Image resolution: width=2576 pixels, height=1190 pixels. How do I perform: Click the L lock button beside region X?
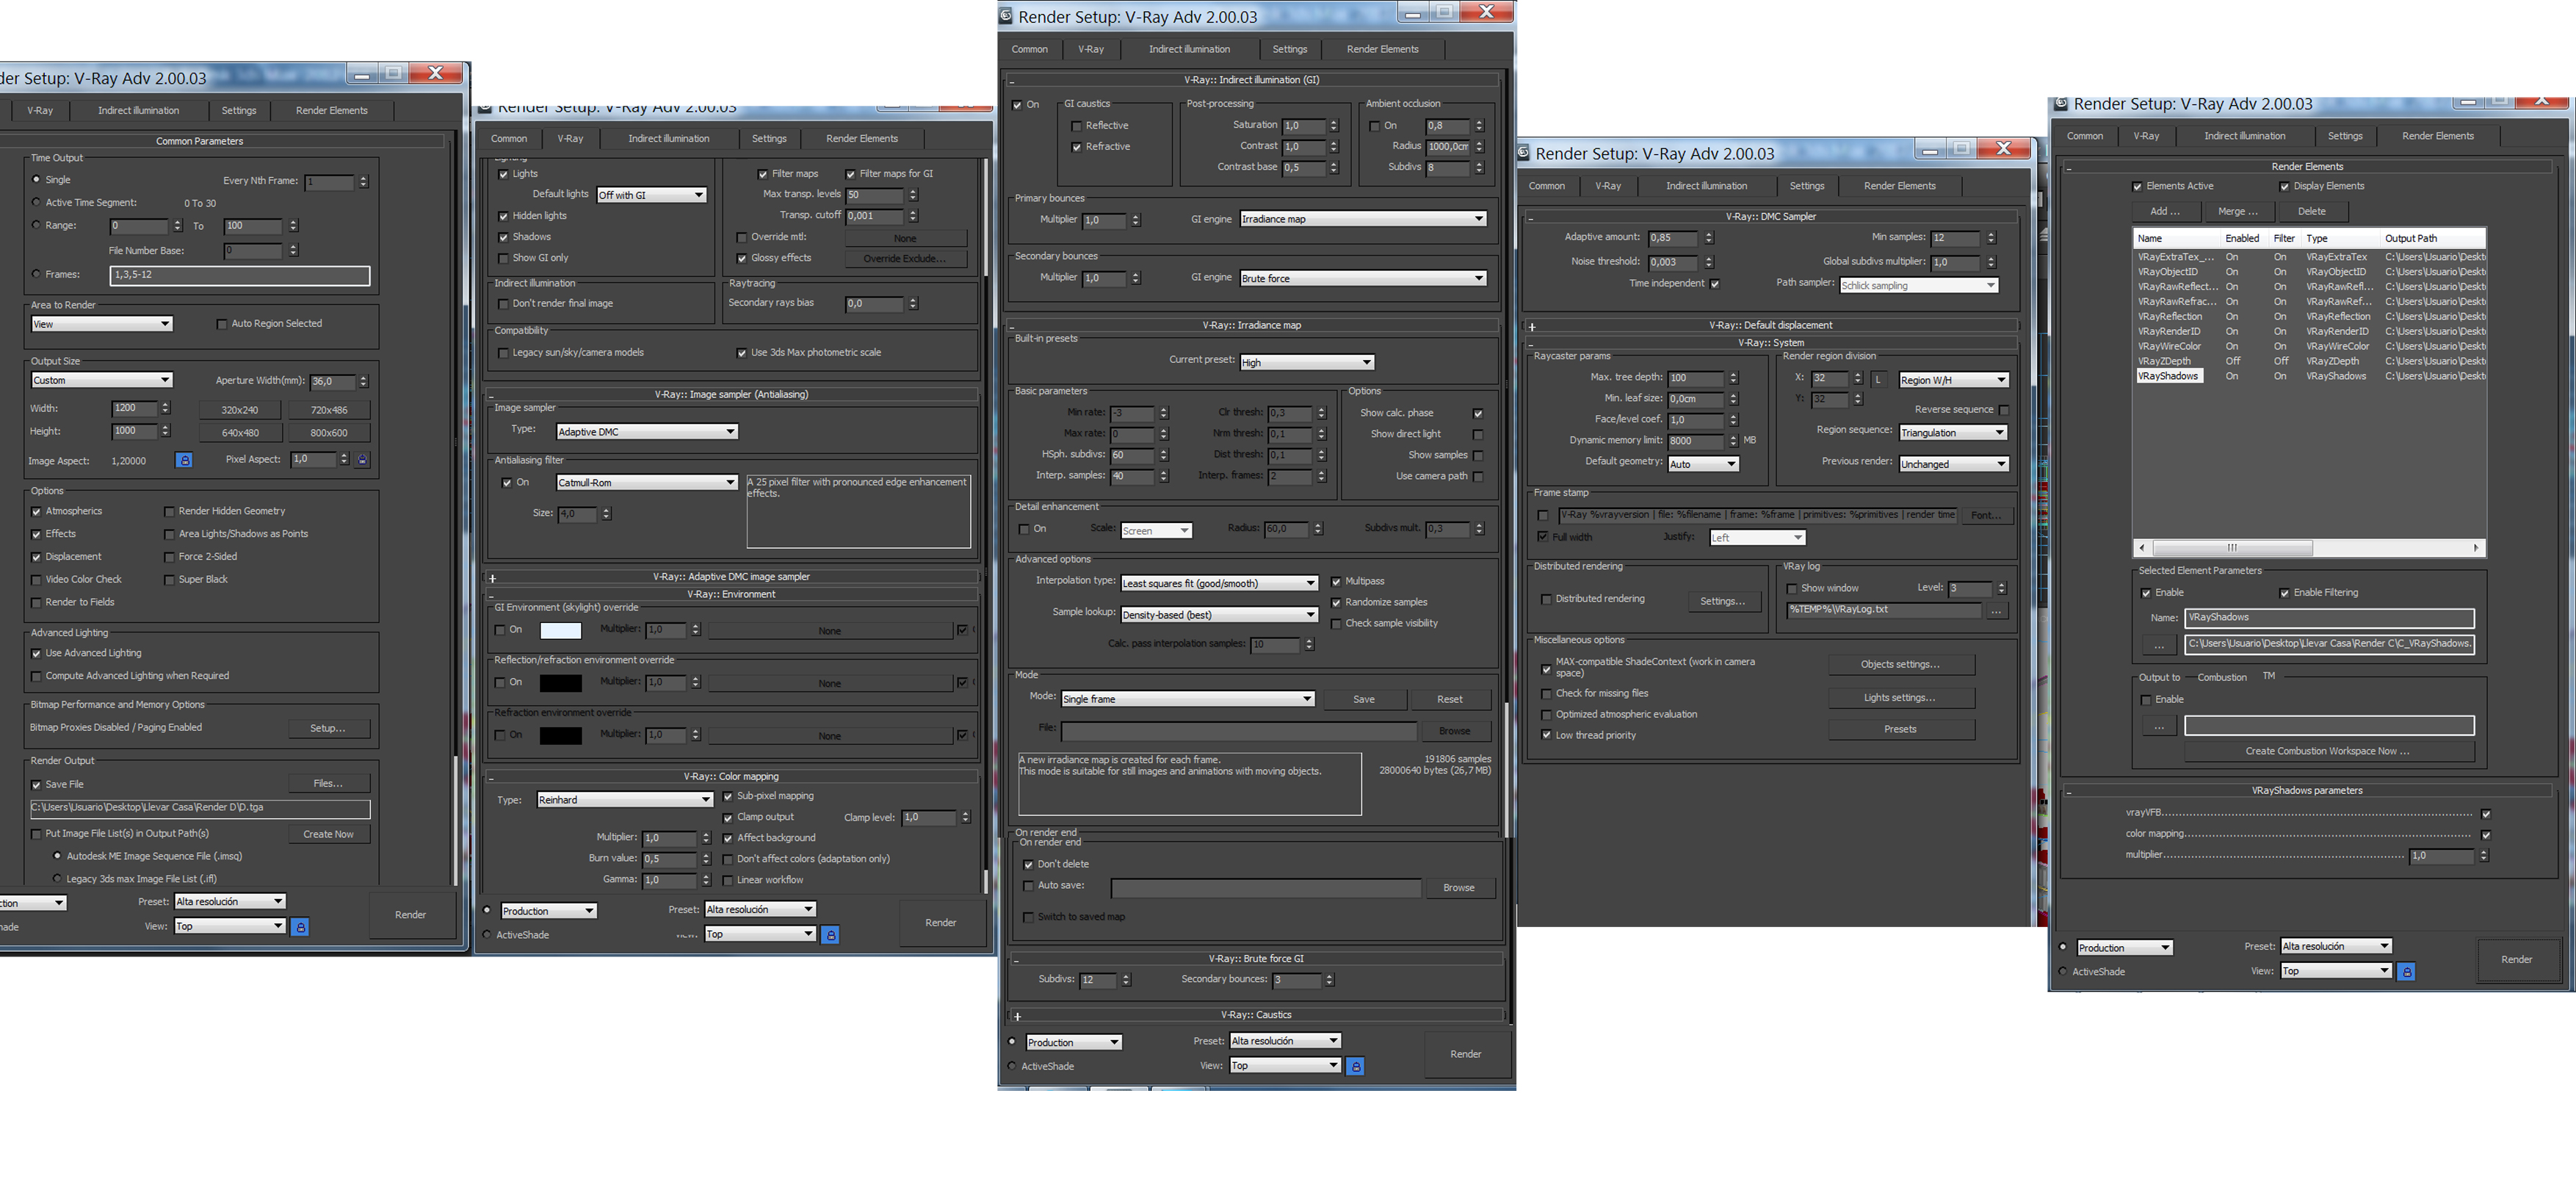1878,380
